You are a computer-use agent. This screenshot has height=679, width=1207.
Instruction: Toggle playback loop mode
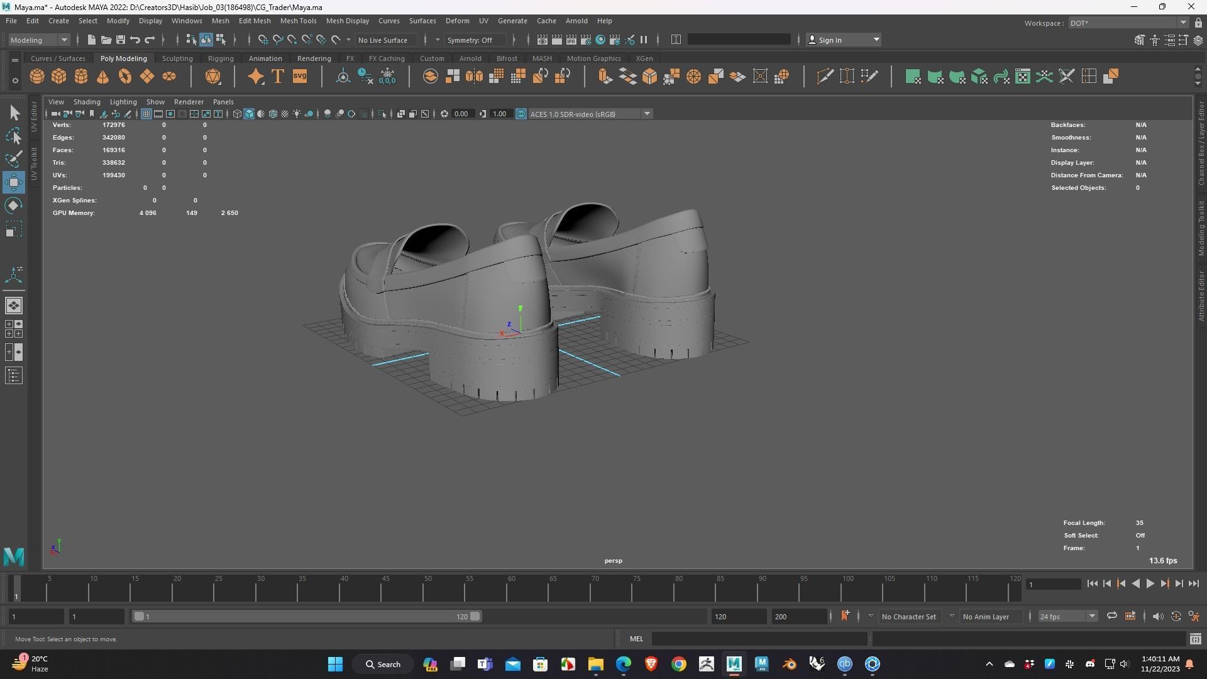point(1111,616)
